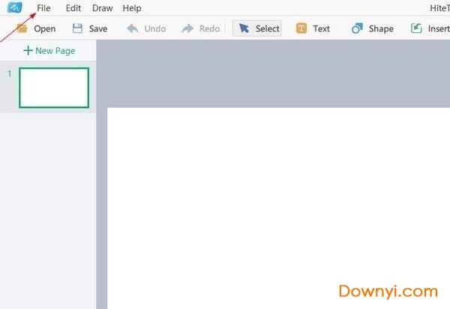Click the page number 1 label
Screen dimensions: 450x309
pyautogui.click(x=9, y=73)
